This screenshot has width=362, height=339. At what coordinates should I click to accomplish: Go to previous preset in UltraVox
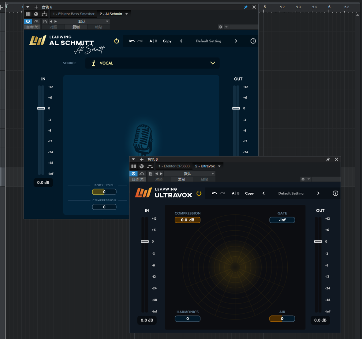coord(264,193)
